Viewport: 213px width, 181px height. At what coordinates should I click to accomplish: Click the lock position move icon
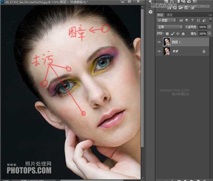[177, 34]
